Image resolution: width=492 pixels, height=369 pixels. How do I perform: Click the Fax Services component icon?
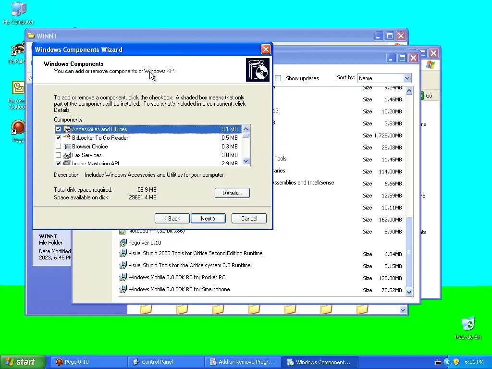[67, 155]
